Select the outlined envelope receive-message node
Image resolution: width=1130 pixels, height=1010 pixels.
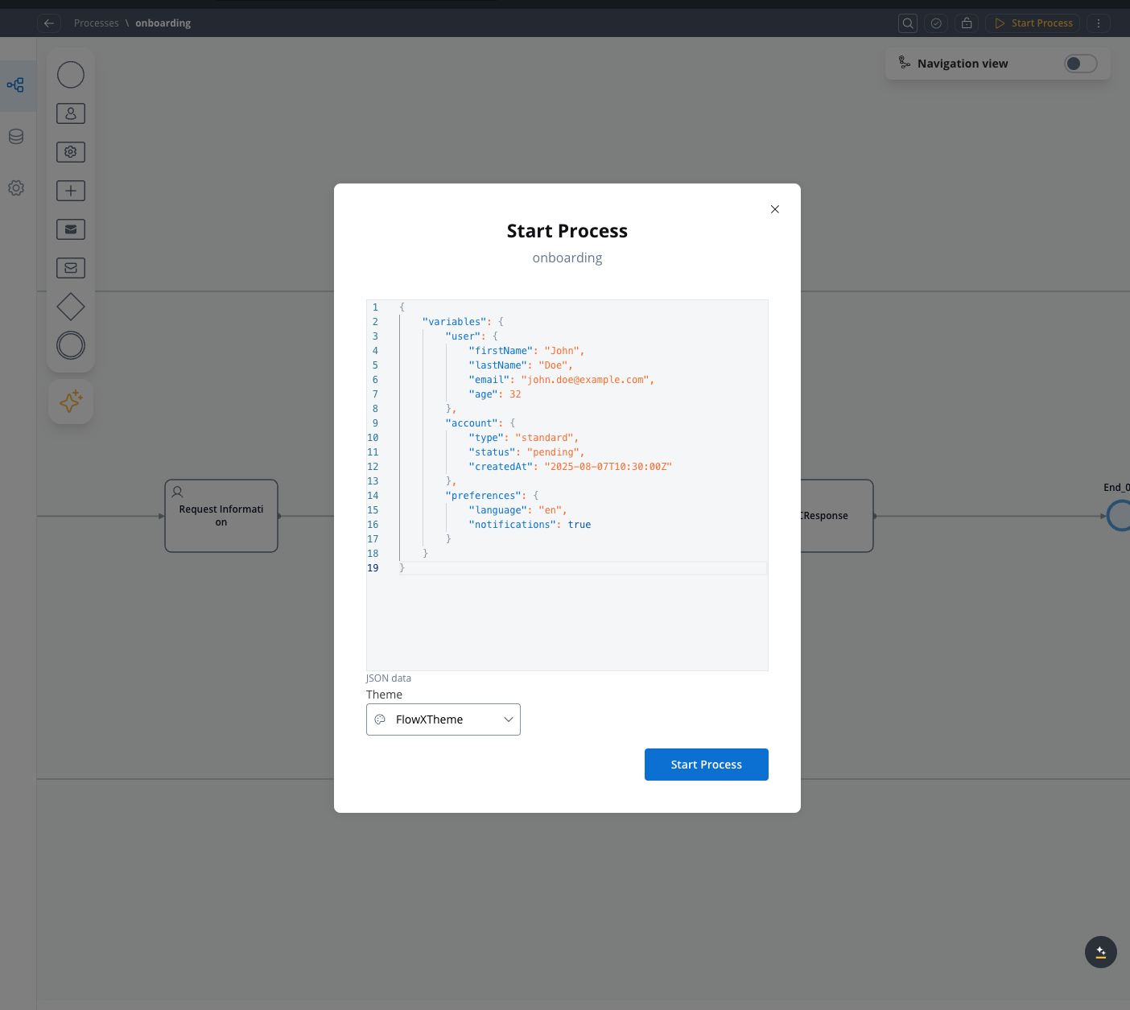click(71, 268)
